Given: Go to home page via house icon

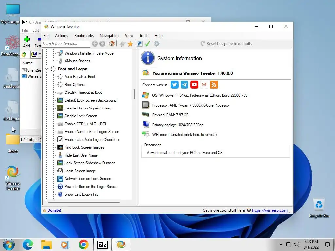Looking at the screenshot, I should click(112, 44).
